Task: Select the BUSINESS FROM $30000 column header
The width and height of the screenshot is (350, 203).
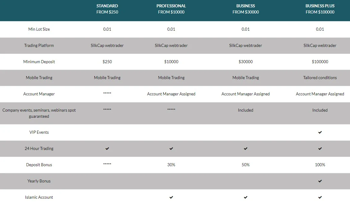Action: click(x=246, y=9)
